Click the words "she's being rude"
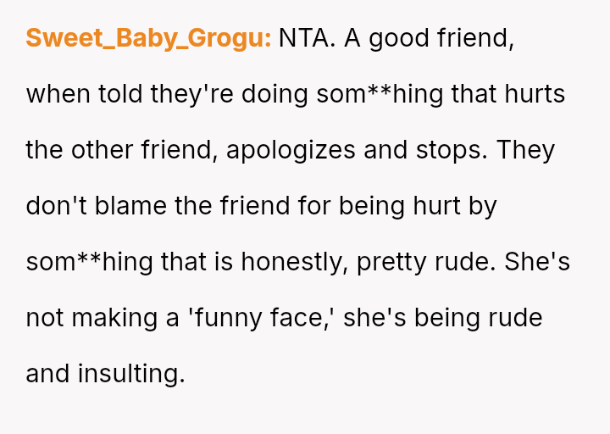This screenshot has height=434, width=610. pyautogui.click(x=443, y=318)
